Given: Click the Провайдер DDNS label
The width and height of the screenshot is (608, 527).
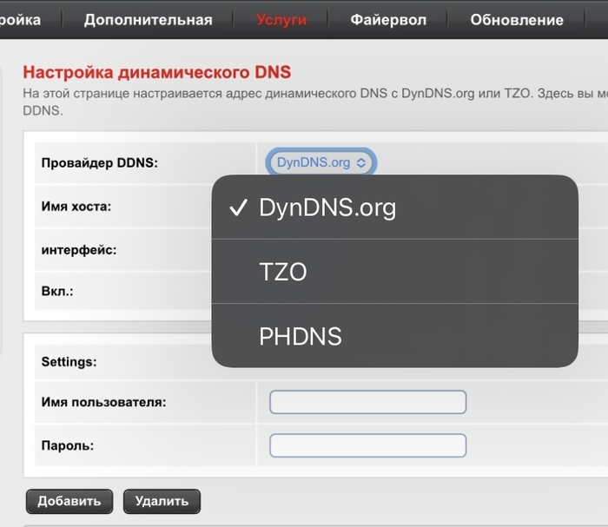Looking at the screenshot, I should pyautogui.click(x=99, y=163).
